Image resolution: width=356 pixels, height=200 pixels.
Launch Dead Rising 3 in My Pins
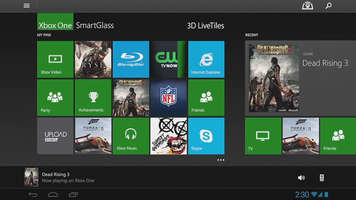131,98
